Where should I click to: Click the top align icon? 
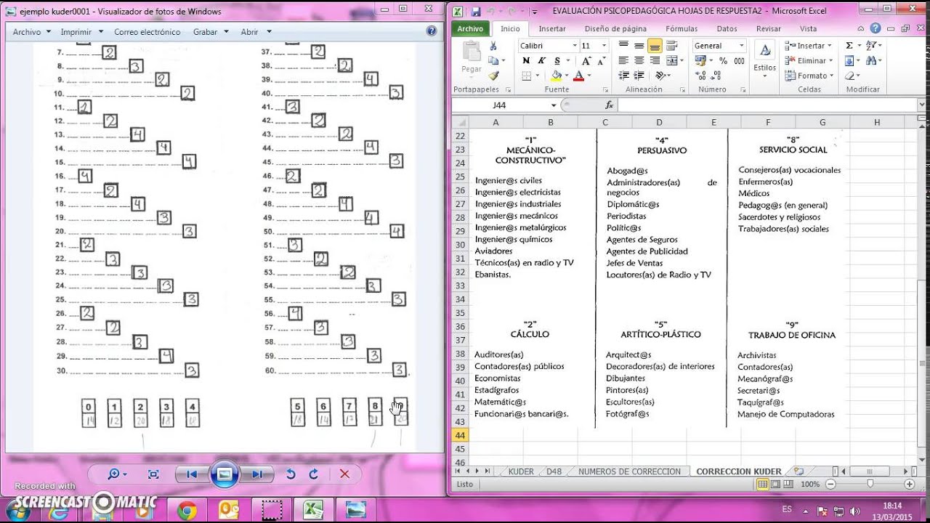623,46
